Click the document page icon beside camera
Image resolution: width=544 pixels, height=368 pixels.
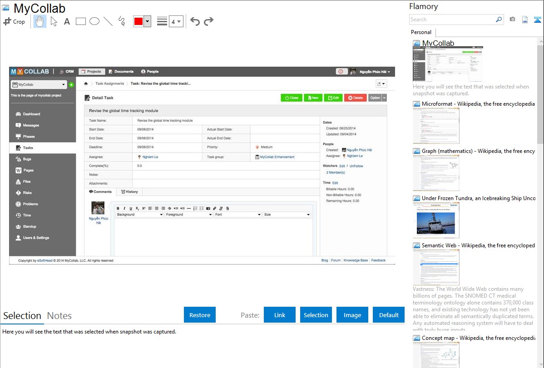525,20
